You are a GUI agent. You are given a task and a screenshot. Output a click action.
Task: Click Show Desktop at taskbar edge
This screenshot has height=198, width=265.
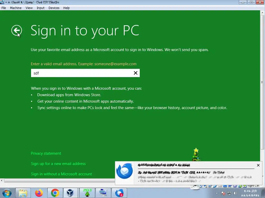point(264,193)
